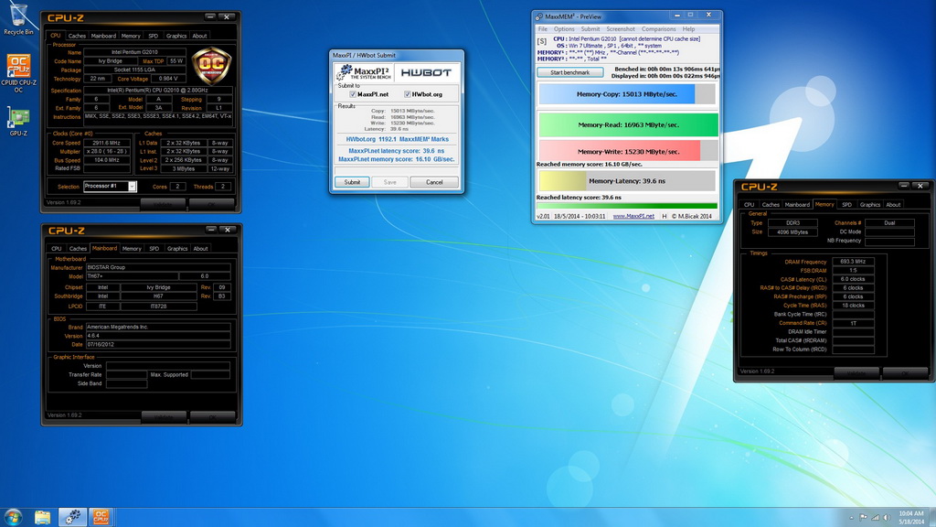This screenshot has width=936, height=527.
Task: Click the Memory-Latency result bar
Action: click(x=627, y=180)
